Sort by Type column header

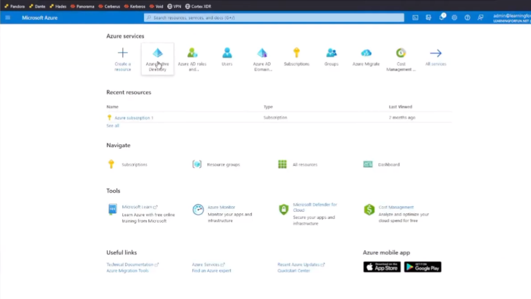268,107
